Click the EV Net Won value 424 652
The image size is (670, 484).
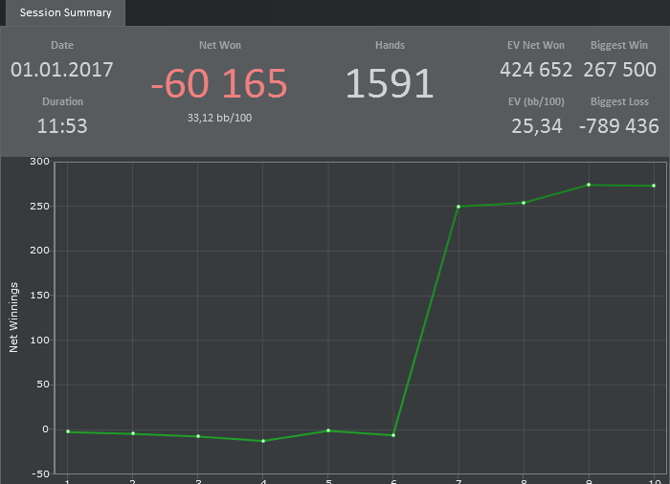click(536, 70)
